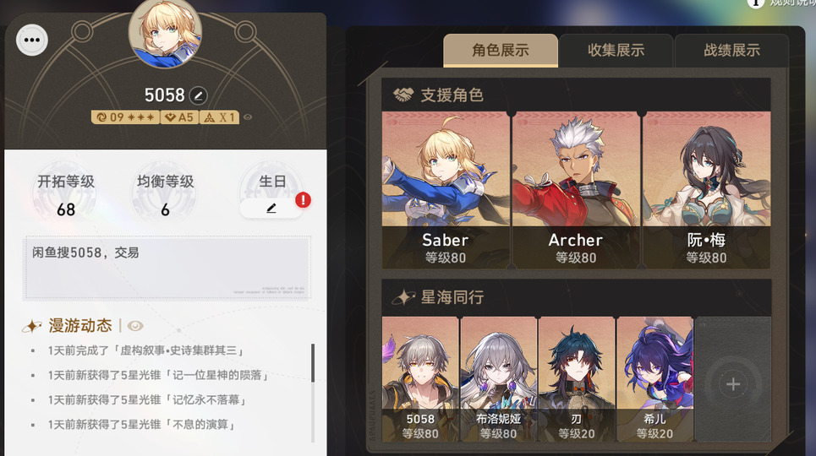Click the birthday edit pencil button
Viewport: 816px width, 456px height.
click(271, 208)
